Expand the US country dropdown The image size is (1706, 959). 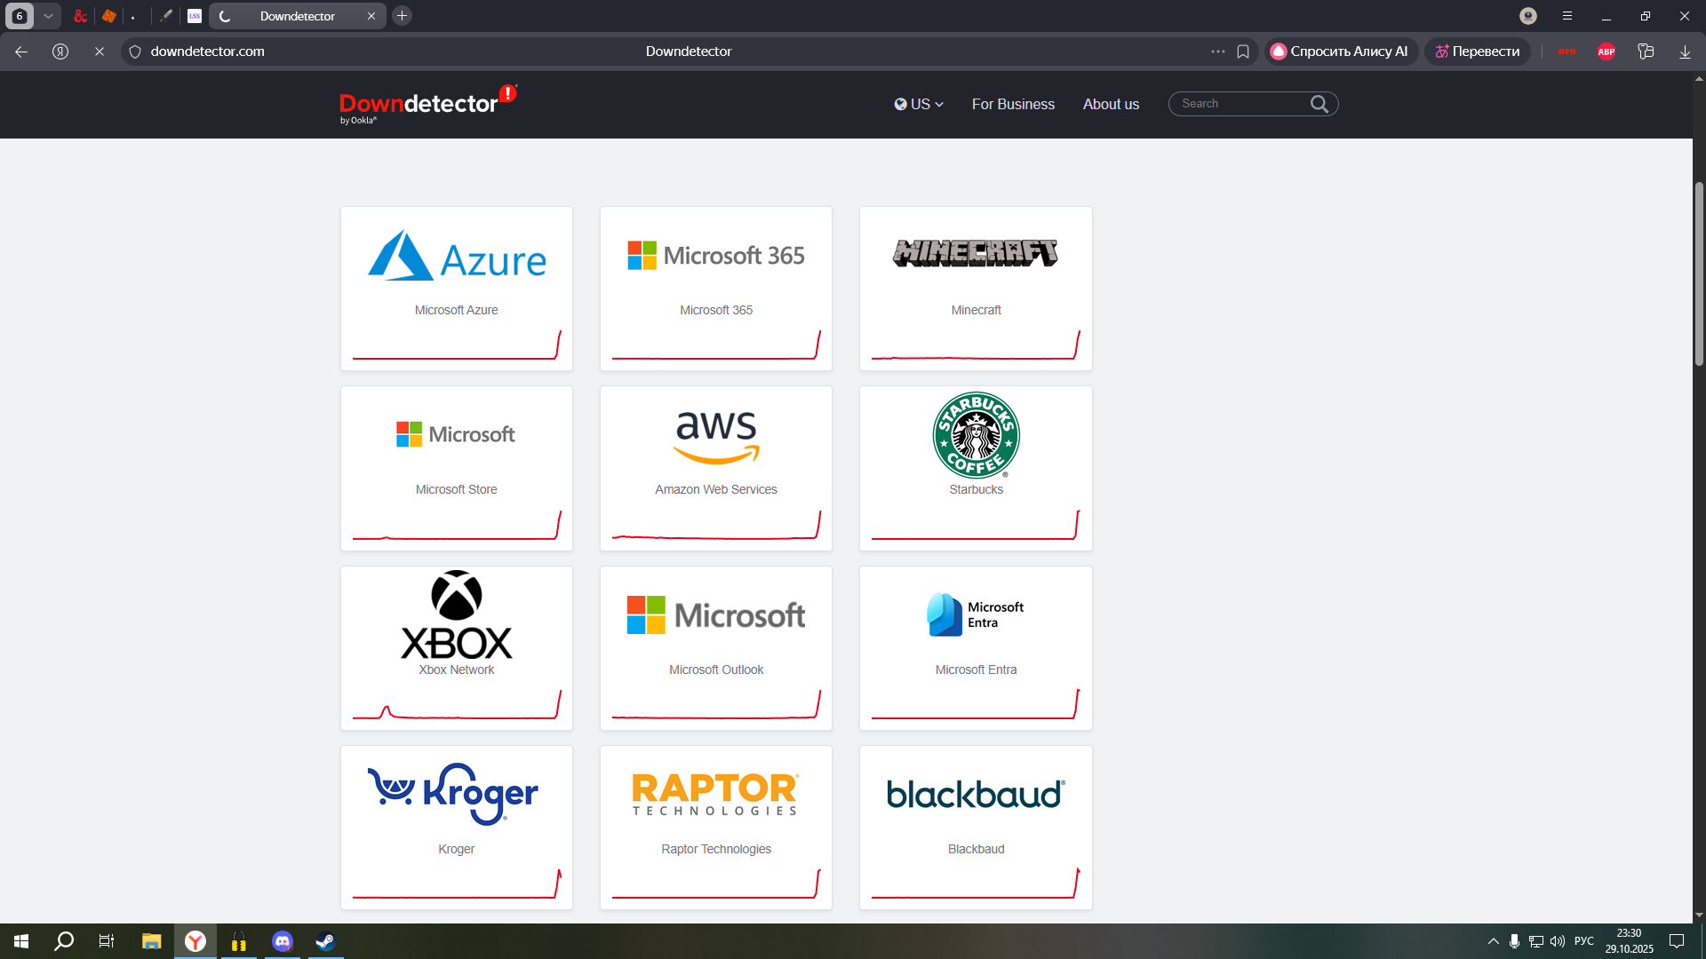click(919, 104)
